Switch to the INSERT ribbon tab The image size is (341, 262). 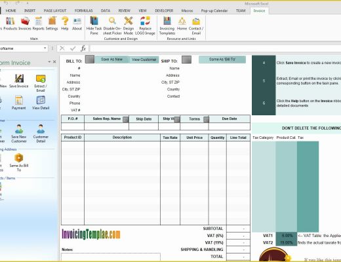tap(30, 10)
